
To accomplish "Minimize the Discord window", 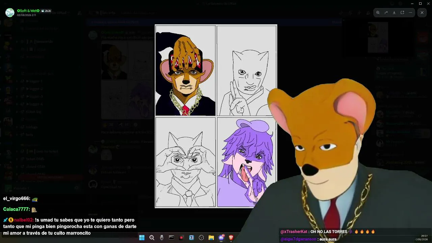I will pyautogui.click(x=411, y=3).
